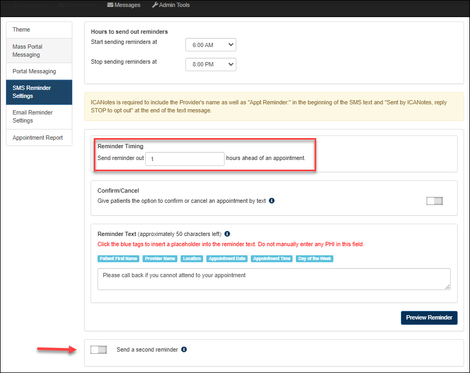This screenshot has width=470, height=373.
Task: Insert the Appointment Date placeholder tag
Action: [x=227, y=258]
